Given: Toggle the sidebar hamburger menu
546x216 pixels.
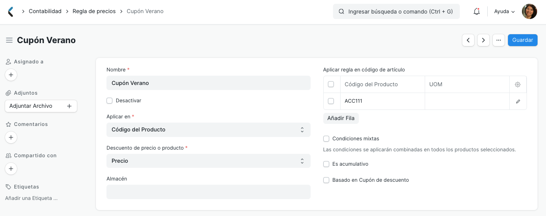Looking at the screenshot, I should tap(9, 40).
